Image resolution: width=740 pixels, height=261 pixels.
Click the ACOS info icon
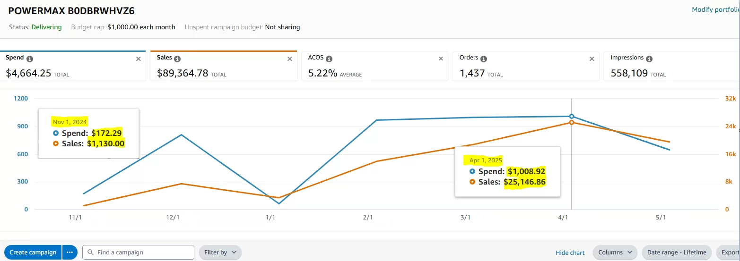[329, 59]
